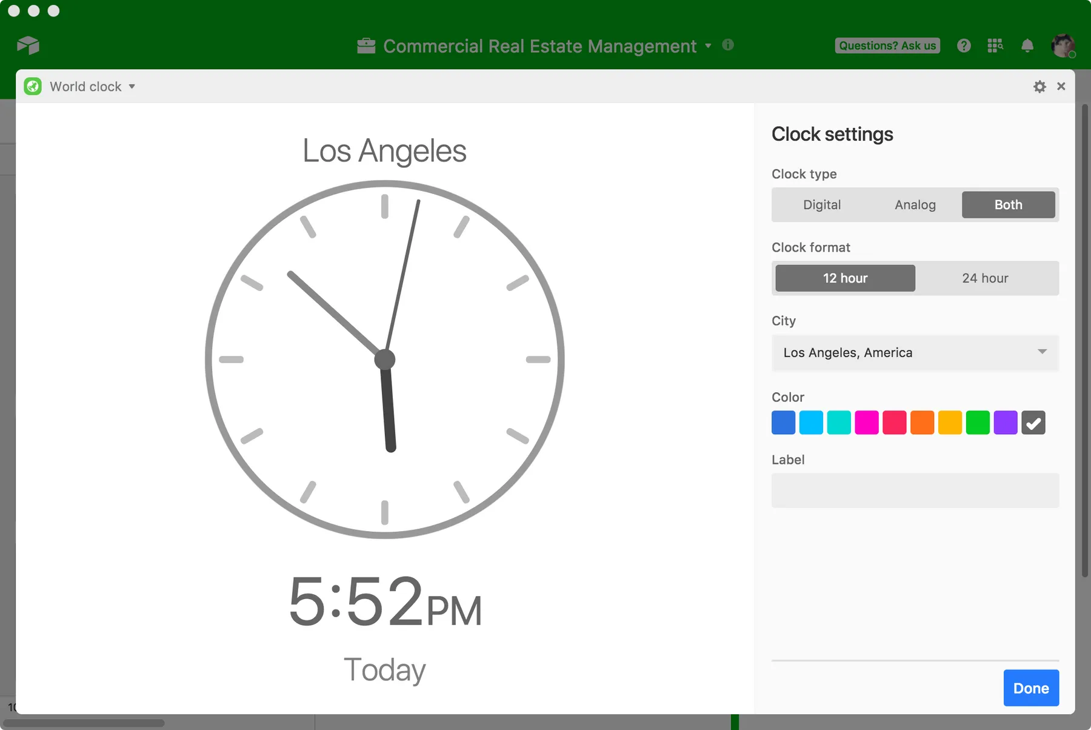Click the notifications bell icon
The height and width of the screenshot is (730, 1091).
pos(1027,45)
